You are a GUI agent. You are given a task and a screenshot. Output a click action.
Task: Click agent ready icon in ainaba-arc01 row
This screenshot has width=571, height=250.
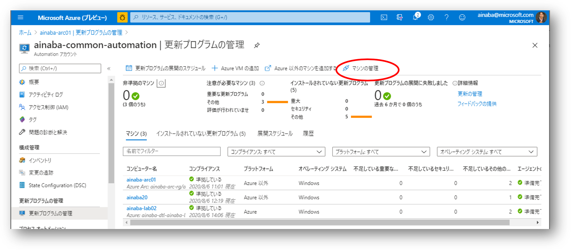[520, 182]
